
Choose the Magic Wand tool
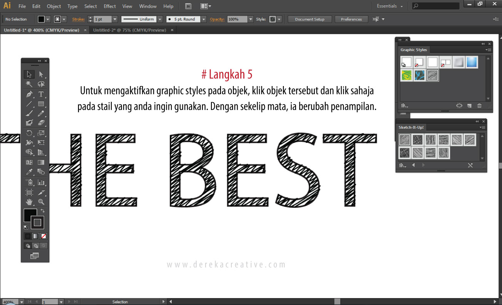[29, 84]
